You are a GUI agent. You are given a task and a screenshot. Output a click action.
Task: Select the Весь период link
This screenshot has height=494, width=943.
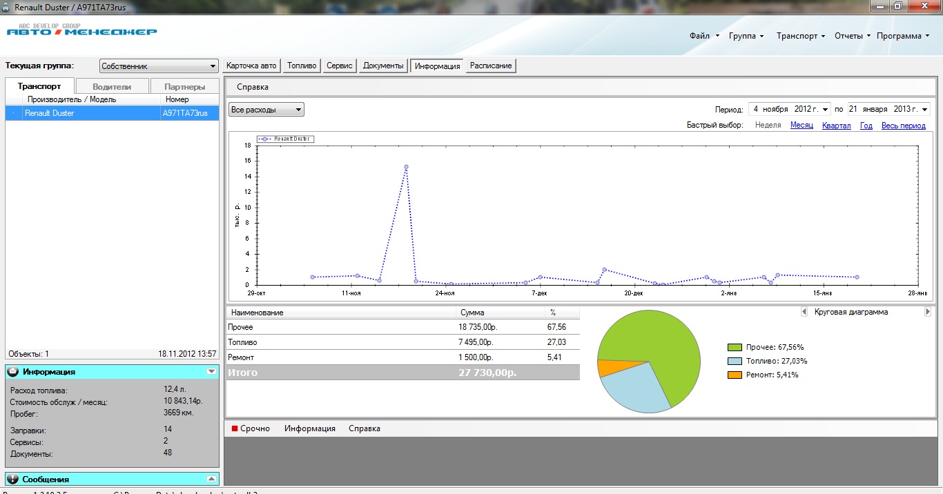903,126
